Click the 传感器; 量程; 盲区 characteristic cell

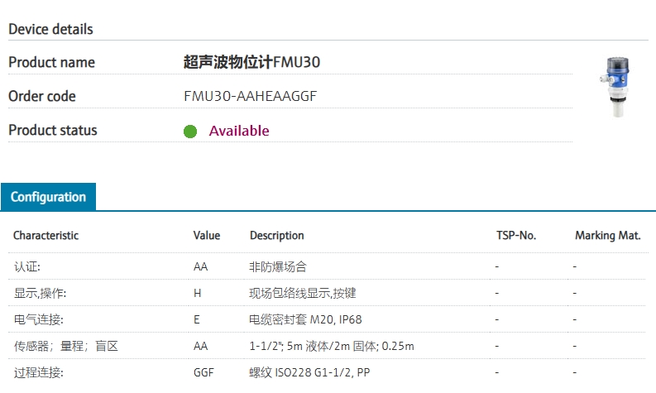click(x=65, y=346)
